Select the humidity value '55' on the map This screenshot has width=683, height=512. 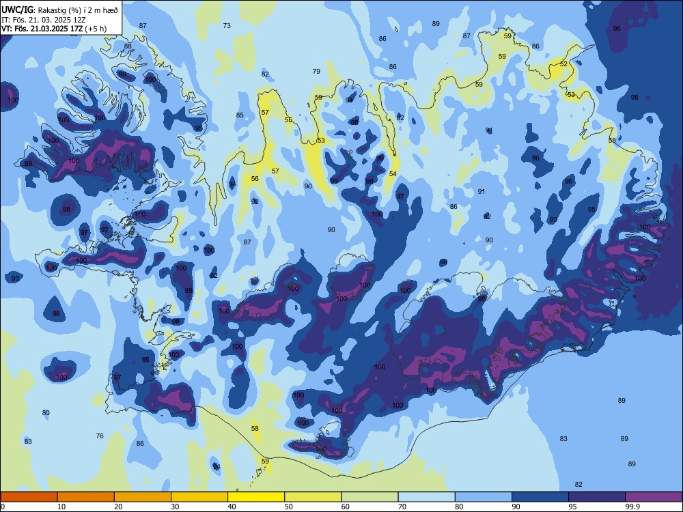click(x=288, y=120)
